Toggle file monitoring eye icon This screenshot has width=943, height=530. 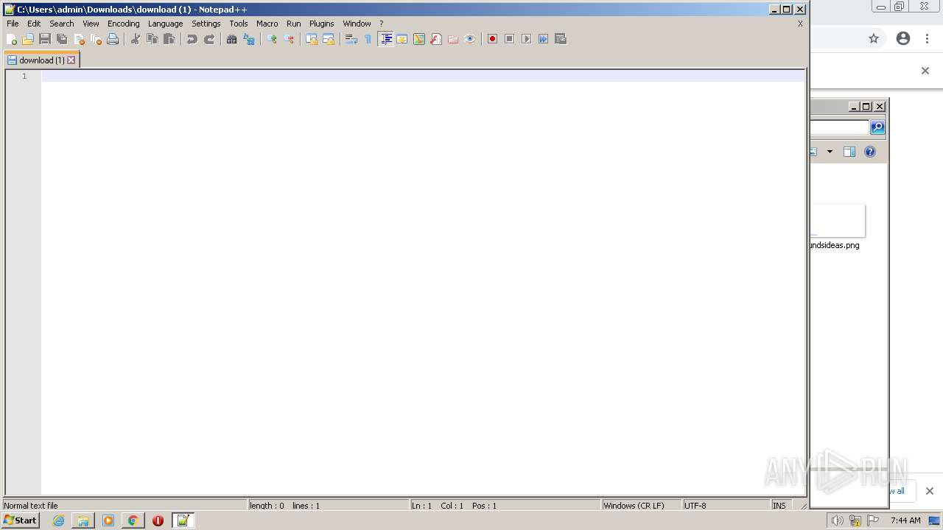click(470, 39)
